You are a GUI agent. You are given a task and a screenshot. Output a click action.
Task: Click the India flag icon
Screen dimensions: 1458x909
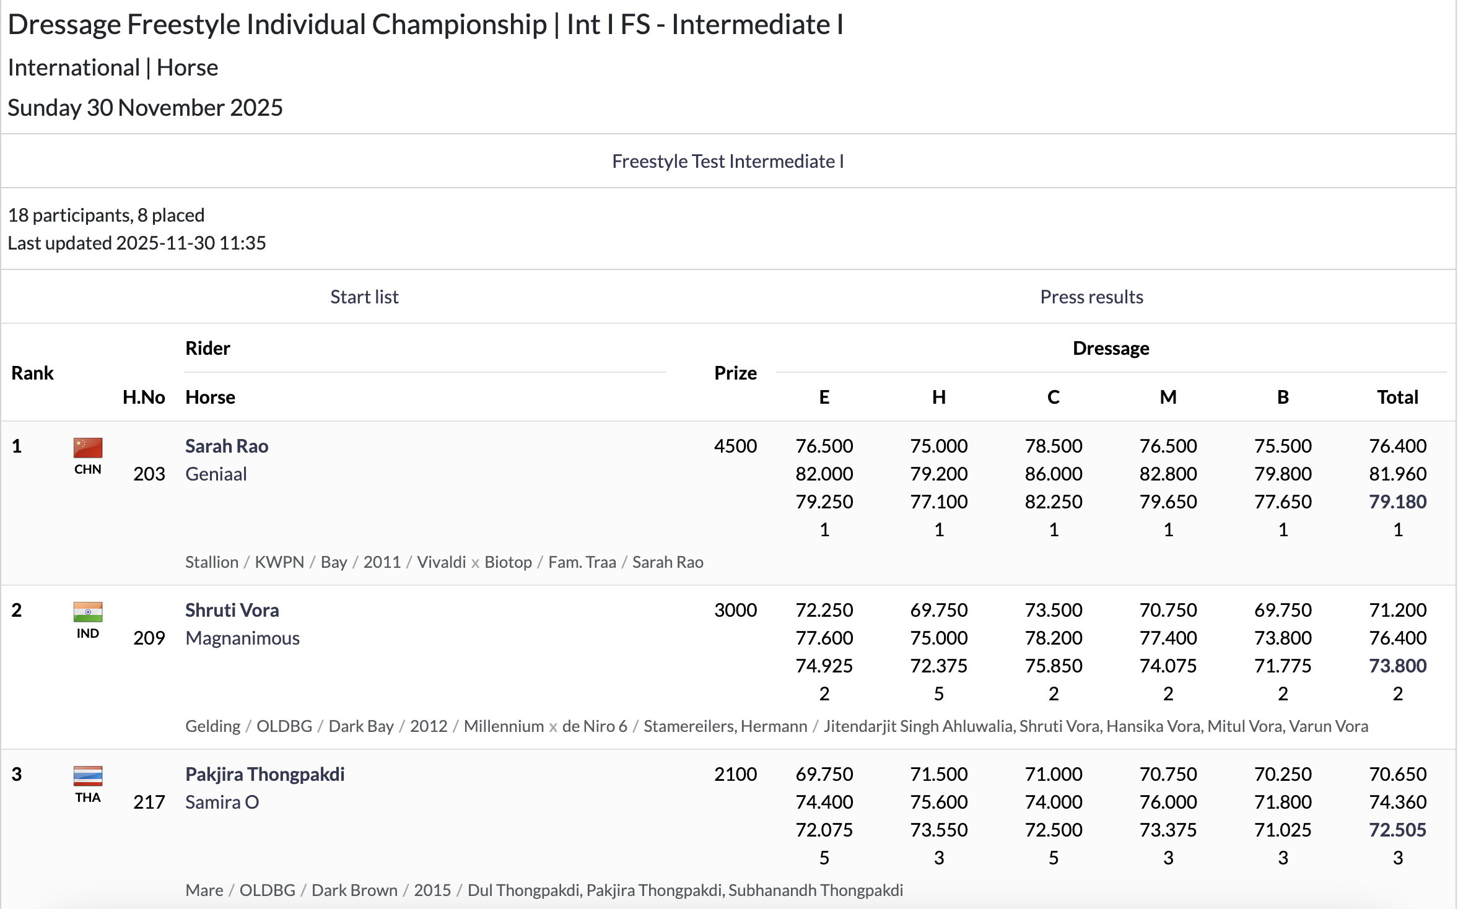pyautogui.click(x=87, y=611)
